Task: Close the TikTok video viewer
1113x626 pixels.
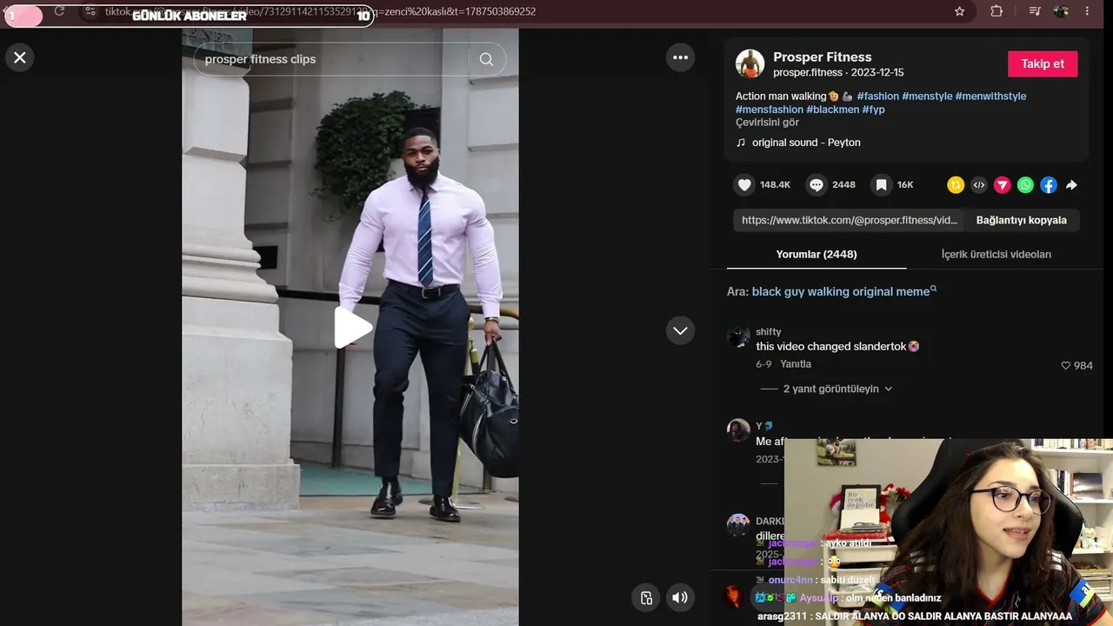Action: point(20,58)
